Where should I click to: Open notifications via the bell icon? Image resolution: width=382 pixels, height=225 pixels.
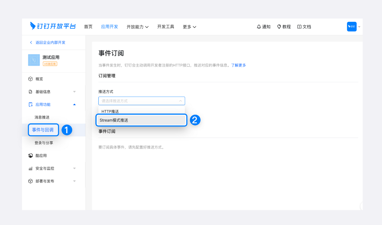coord(259,27)
